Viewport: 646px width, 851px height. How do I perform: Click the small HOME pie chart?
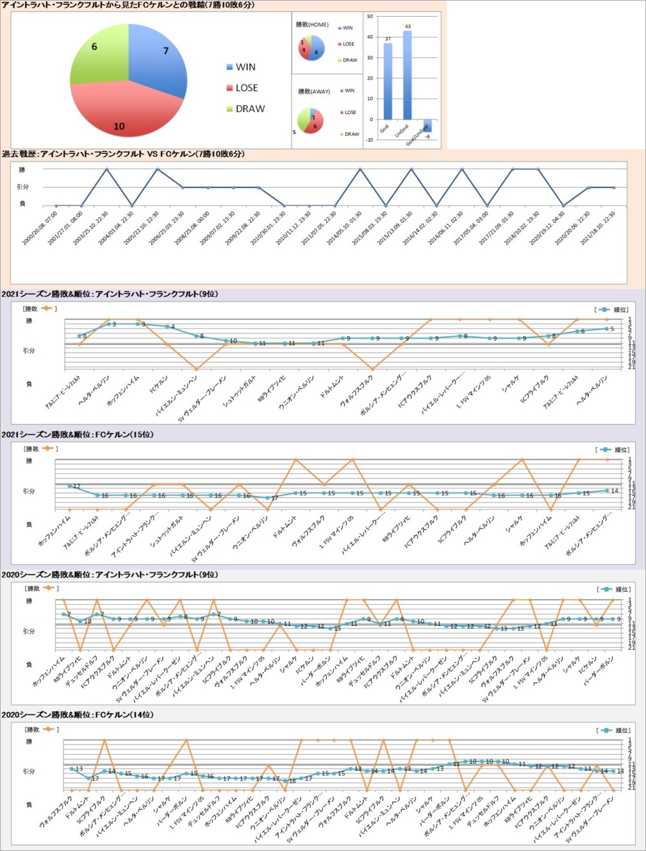pyautogui.click(x=311, y=48)
